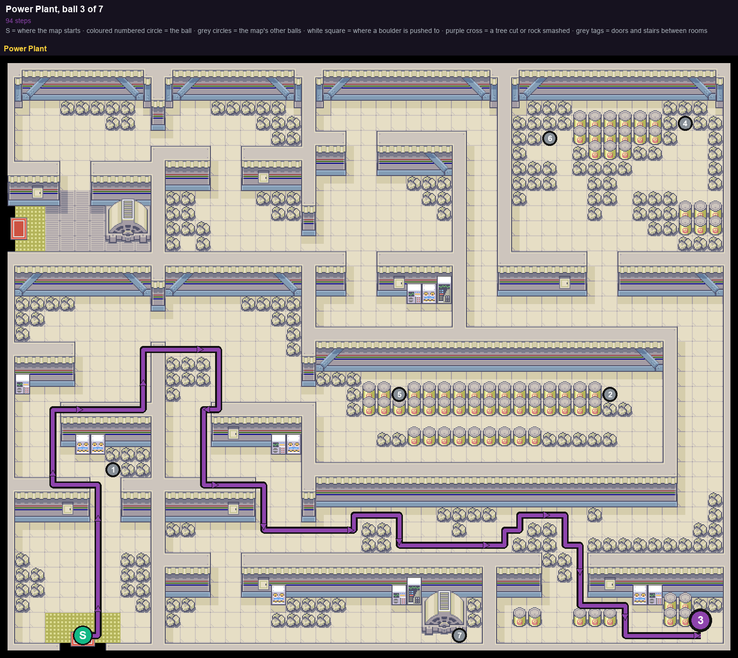Screen dimensions: 738x658
Task: Select the grey ball 4 marker
Action: pos(685,123)
